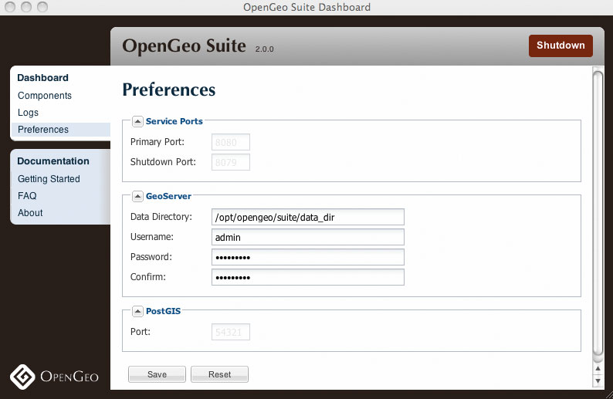Collapse the PostGIS section
Viewport: 613px width, 399px height.
[137, 312]
